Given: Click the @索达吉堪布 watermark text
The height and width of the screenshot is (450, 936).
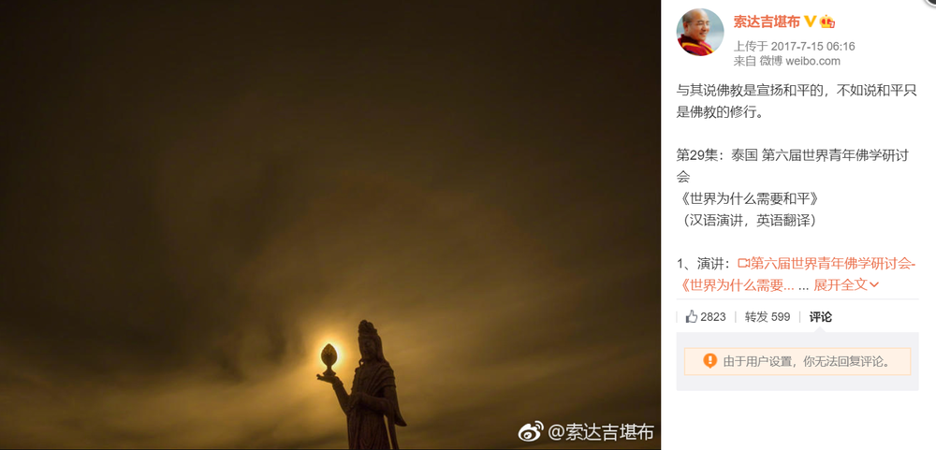Looking at the screenshot, I should pyautogui.click(x=601, y=431).
